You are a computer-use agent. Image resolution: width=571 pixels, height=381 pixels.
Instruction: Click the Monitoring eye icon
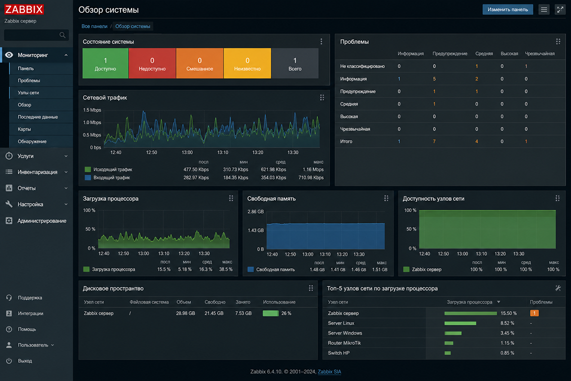pyautogui.click(x=9, y=55)
